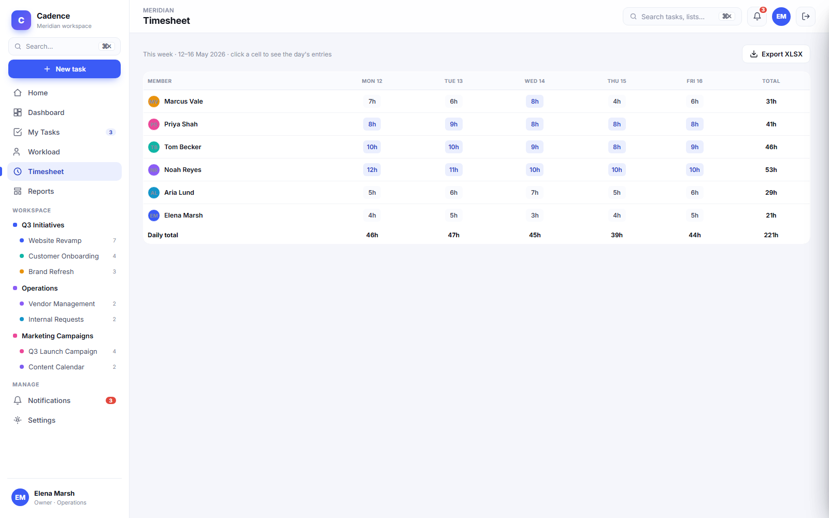The image size is (829, 518).
Task: Open Website Revamp list
Action: point(67,240)
